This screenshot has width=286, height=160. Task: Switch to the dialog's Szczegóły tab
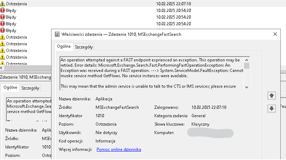pyautogui.click(x=84, y=47)
